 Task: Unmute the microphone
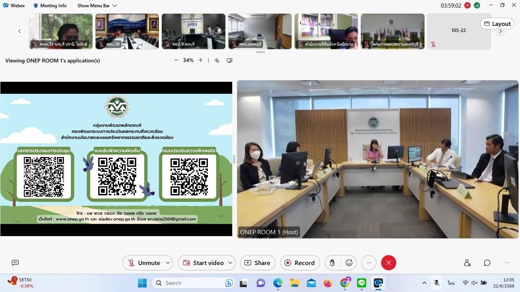tap(144, 263)
